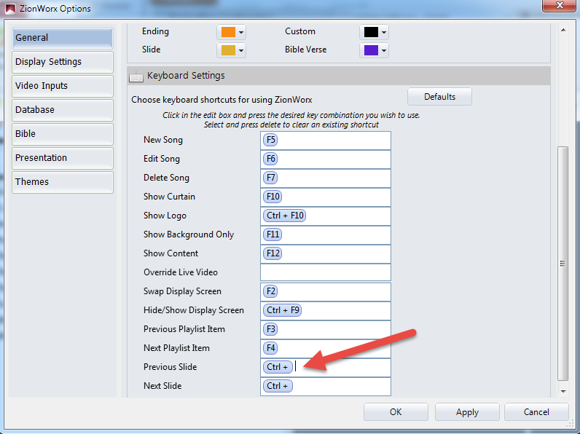Focus the Hide/Show Display Screen shortcut box

point(326,310)
